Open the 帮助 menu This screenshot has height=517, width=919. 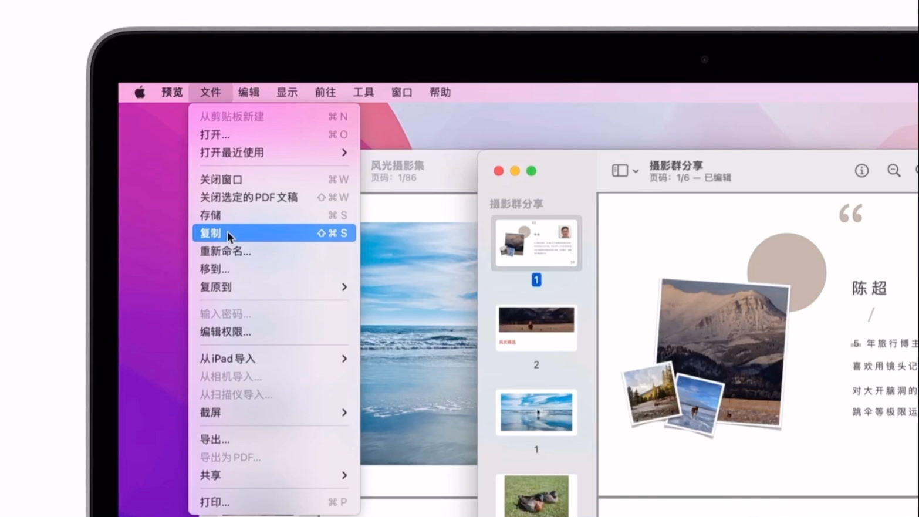coord(440,92)
